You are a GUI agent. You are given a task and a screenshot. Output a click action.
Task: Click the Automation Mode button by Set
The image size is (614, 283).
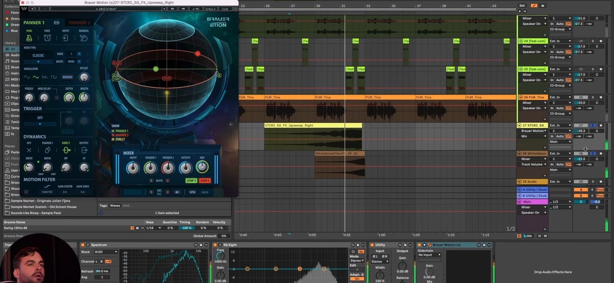pyautogui.click(x=534, y=6)
